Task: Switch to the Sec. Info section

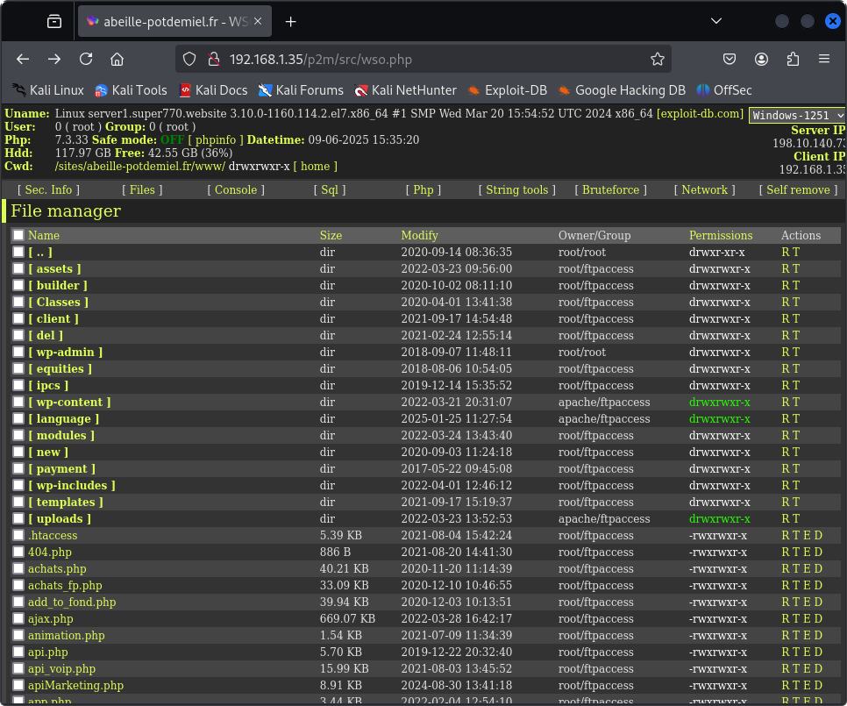Action: click(x=48, y=189)
